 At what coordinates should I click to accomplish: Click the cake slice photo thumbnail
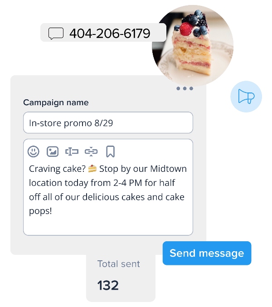(193, 46)
